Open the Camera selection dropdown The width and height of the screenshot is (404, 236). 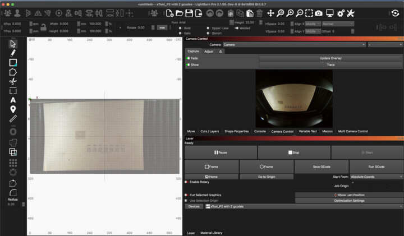coord(293,44)
